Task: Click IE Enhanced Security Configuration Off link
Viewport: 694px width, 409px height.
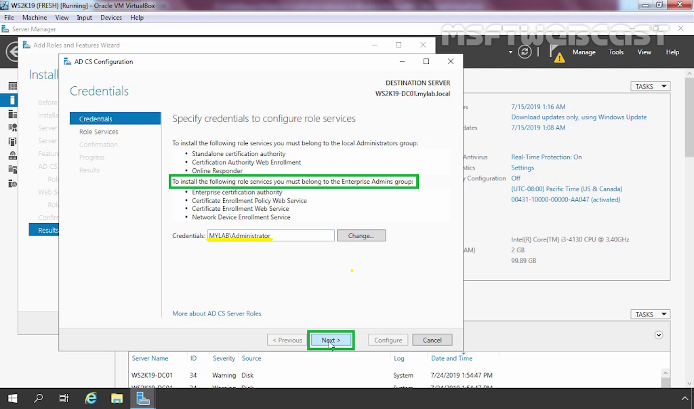Action: click(516, 178)
